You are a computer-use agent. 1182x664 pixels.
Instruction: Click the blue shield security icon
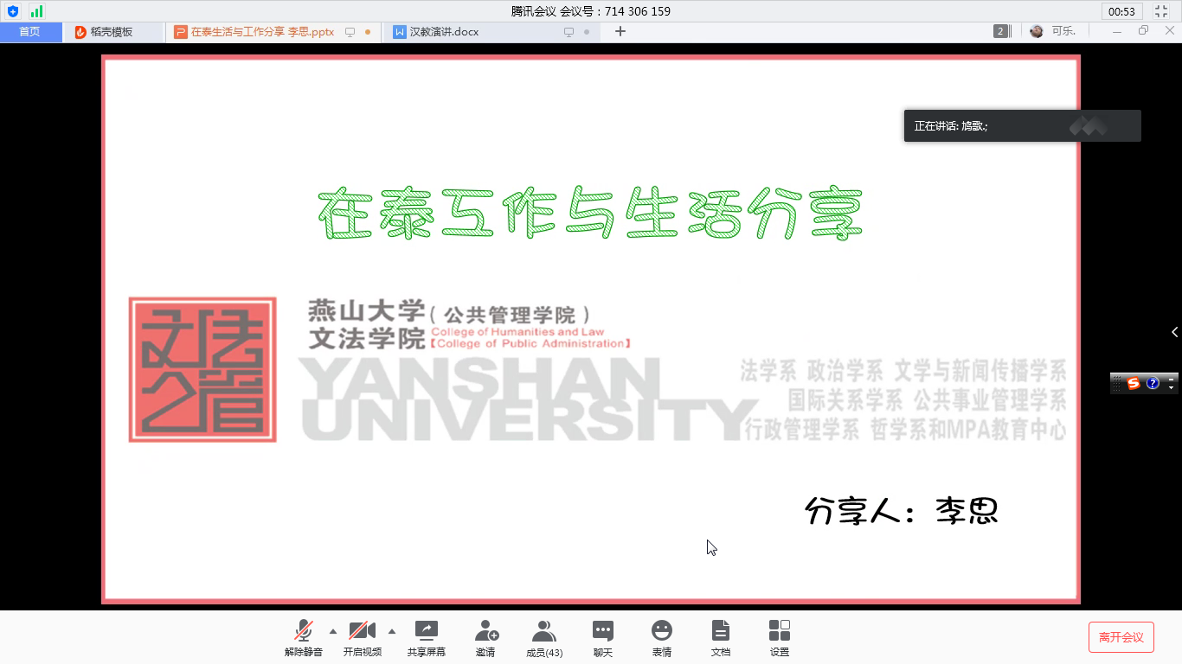(x=13, y=11)
